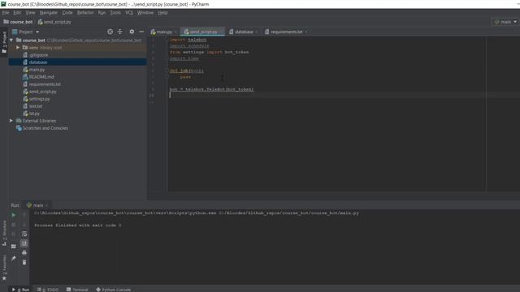Viewport: 520px width, 292px height.
Task: Rerun main with the green play icon
Action: click(13, 215)
